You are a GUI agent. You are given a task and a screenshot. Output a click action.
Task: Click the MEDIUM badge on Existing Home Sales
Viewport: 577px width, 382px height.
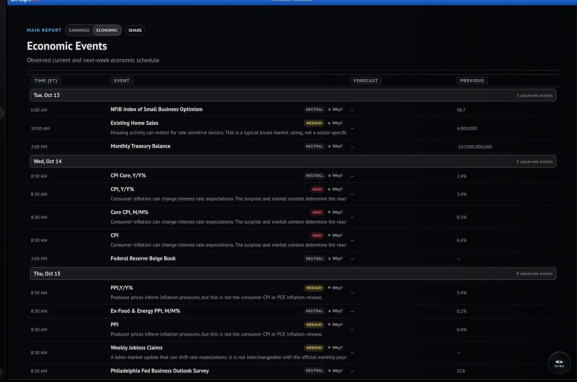[314, 123]
